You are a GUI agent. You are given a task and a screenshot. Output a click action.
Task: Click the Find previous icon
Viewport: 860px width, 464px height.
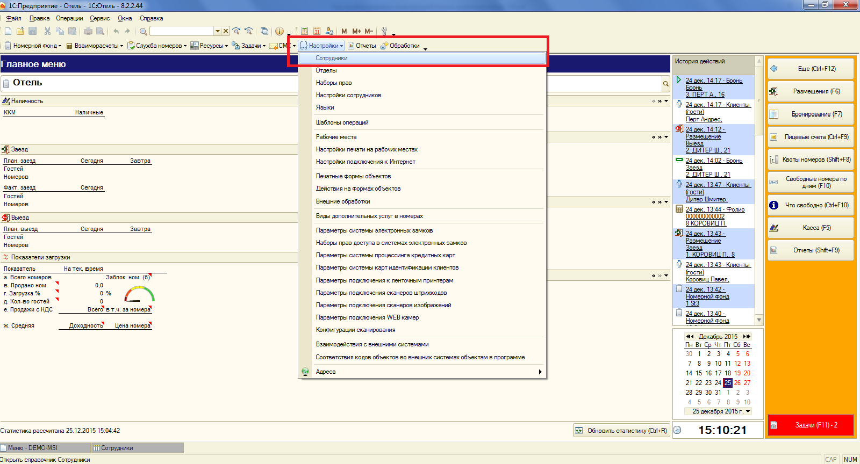(x=248, y=31)
